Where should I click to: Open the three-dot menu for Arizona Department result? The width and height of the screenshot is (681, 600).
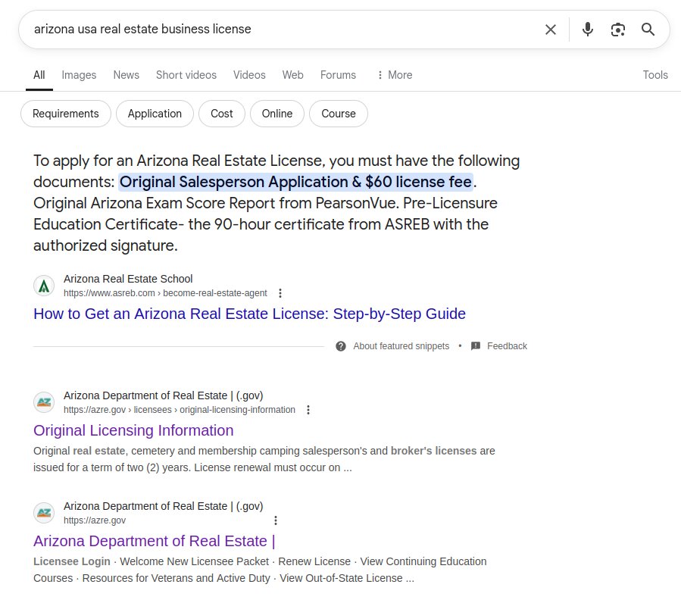pos(276,520)
